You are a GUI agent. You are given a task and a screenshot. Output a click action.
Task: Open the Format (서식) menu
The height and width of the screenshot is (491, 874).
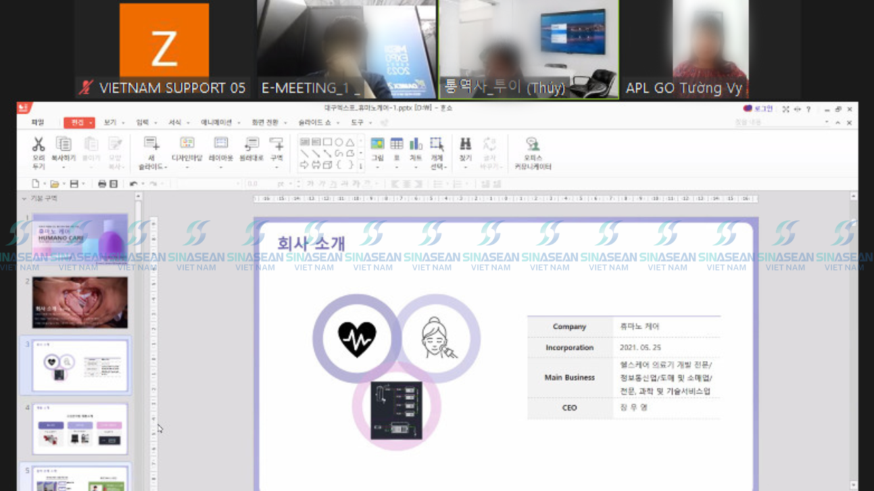(174, 122)
